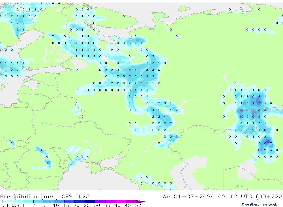Image resolution: width=283 pixels, height=207 pixels.
Task: Click the 1–2 mm legend color swatch
Action: tap(28, 201)
